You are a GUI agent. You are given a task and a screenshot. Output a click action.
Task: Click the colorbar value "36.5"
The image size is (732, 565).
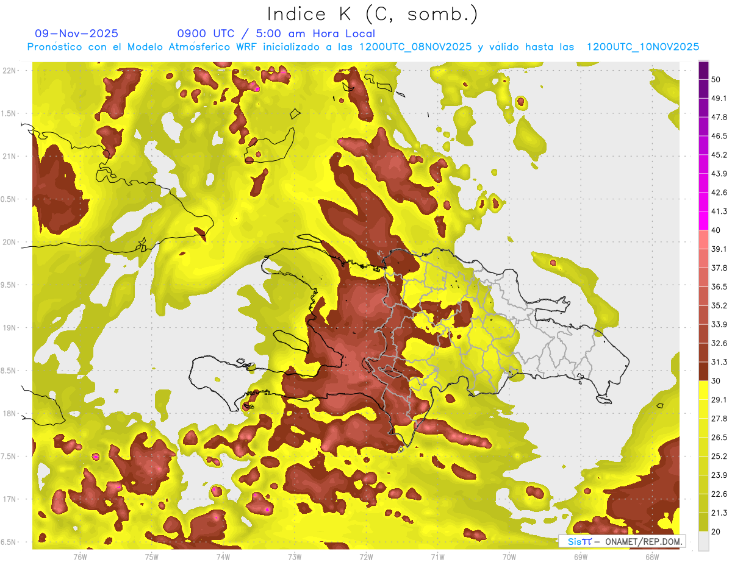(719, 286)
